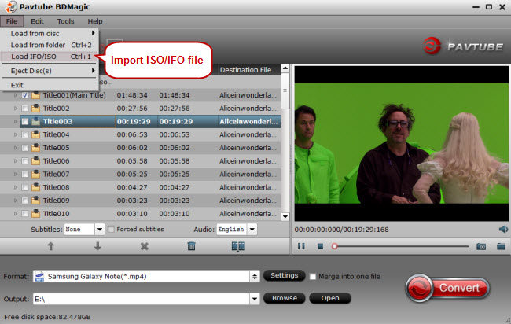Image resolution: width=511 pixels, height=324 pixels.
Task: Click the Title002 folder icon
Action: [x=36, y=108]
